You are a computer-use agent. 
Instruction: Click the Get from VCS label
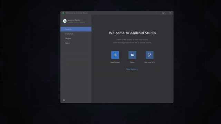tap(150, 62)
